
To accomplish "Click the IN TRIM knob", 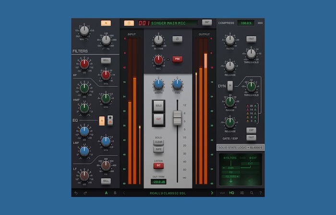I will pos(158,40).
